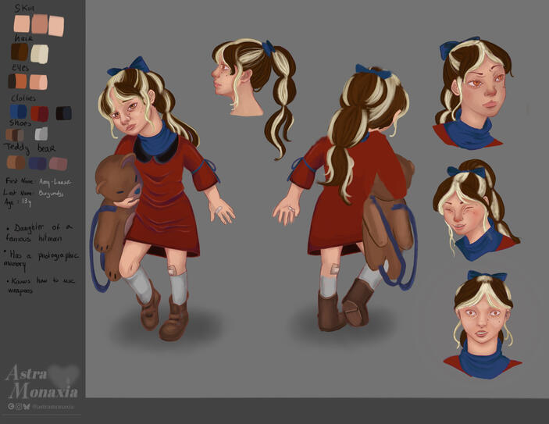Select the surprised front-facing portrait

(x=483, y=325)
